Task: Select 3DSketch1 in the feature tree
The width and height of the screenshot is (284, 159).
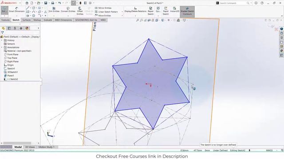Action: point(11,72)
